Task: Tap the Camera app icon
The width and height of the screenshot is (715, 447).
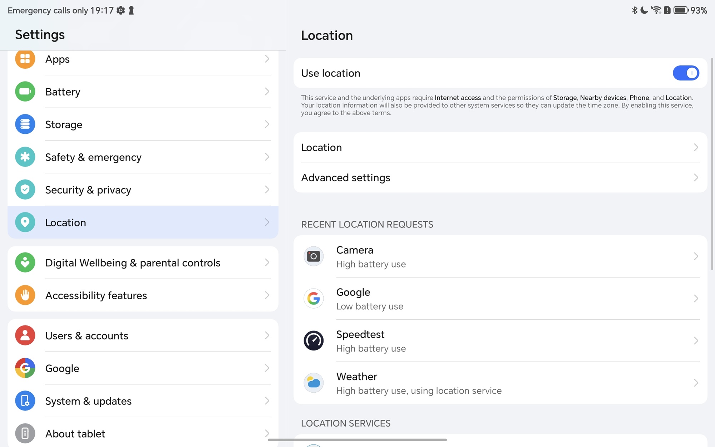Action: pos(314,256)
